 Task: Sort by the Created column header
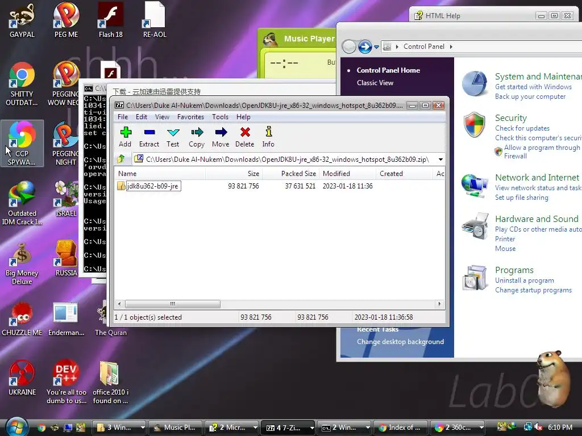[x=405, y=174]
